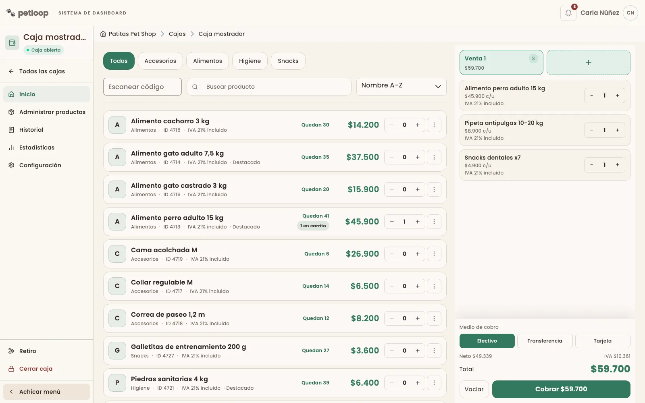Click the Cobrar $59.700 button

[561, 389]
